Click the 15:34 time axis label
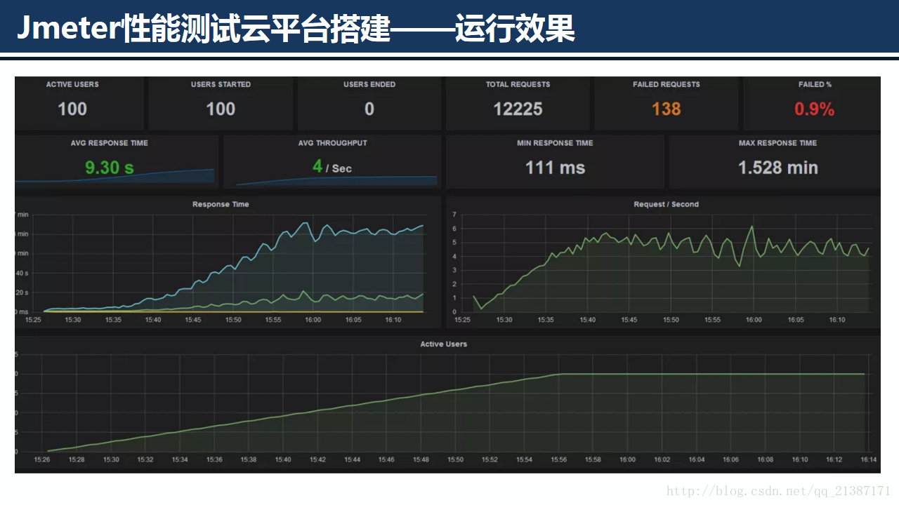This screenshot has width=899, height=505. (x=180, y=460)
